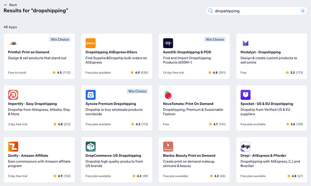Image resolution: width=311 pixels, height=186 pixels.
Task: Click the star icon on DSers card
Action: click(132, 72)
